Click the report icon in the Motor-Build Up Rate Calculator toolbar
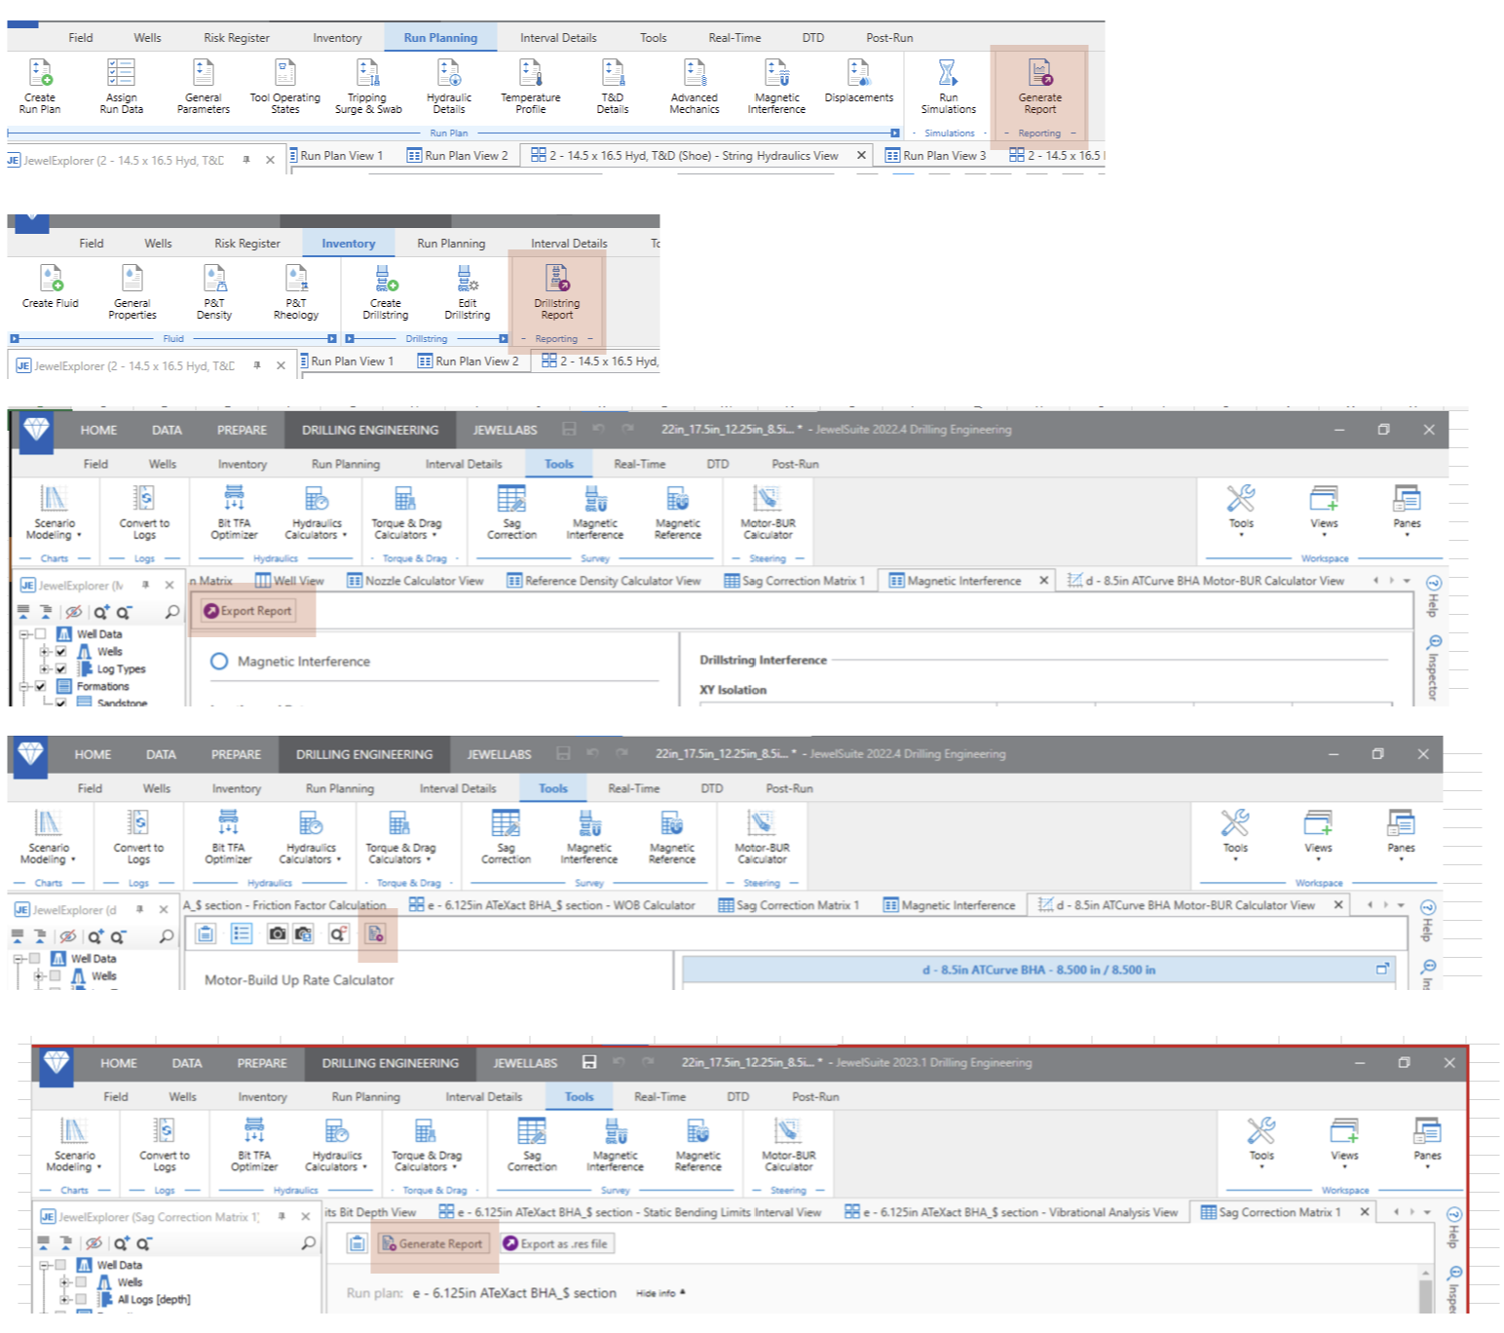The width and height of the screenshot is (1504, 1333). (x=375, y=933)
